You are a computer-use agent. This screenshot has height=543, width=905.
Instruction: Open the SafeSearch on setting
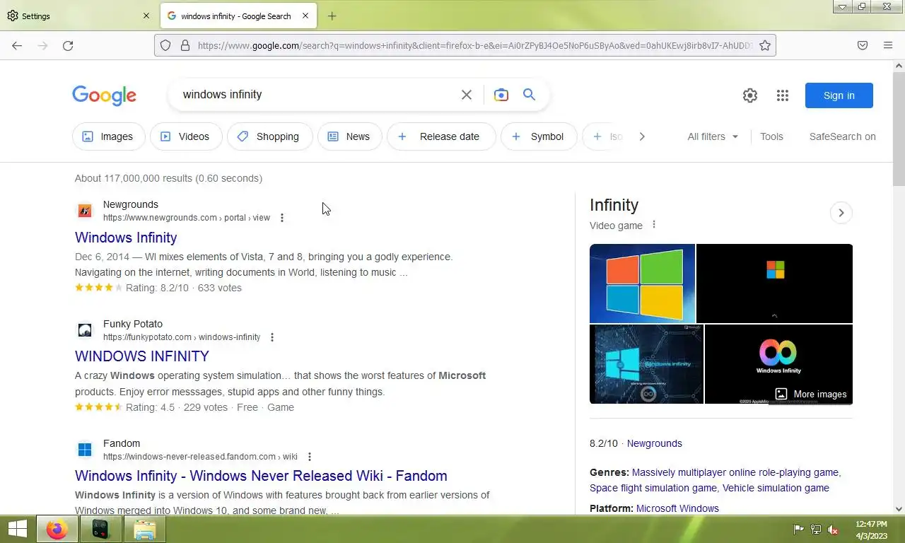click(x=842, y=136)
